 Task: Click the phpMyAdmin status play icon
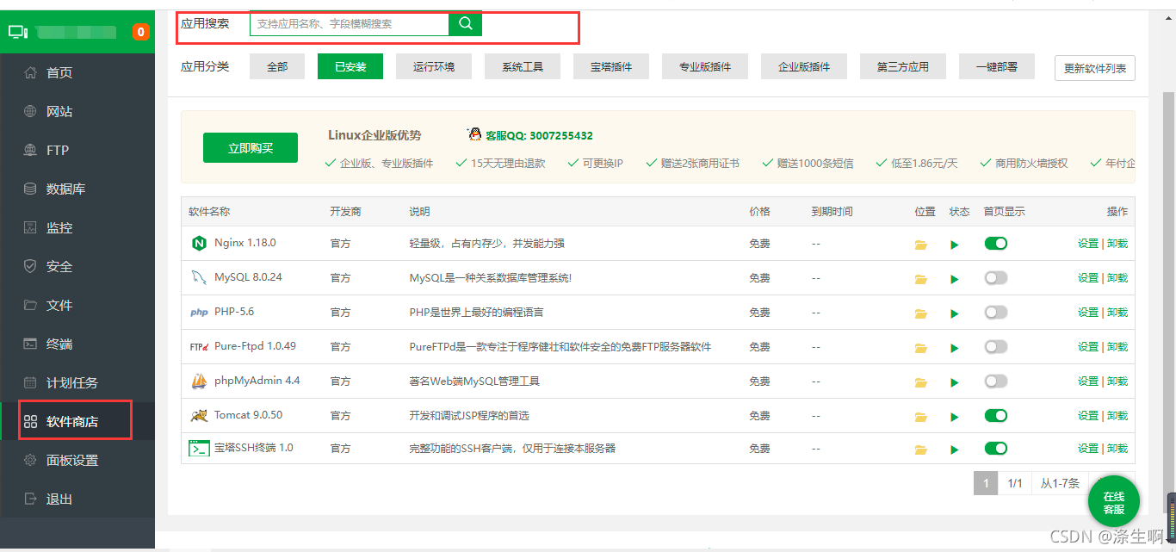pos(954,382)
